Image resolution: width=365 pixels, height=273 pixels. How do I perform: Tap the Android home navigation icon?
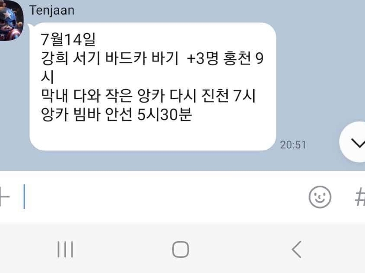coord(181,250)
